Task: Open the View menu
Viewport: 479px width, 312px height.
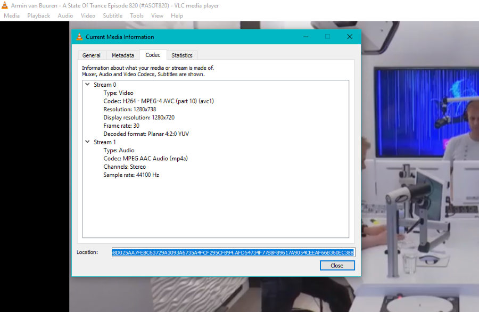Action: 157,15
